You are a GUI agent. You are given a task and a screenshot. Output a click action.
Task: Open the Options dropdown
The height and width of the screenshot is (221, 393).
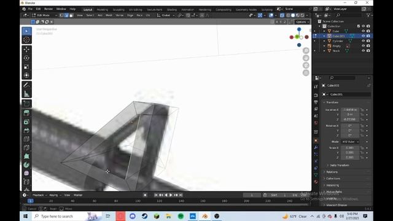tap(302, 22)
